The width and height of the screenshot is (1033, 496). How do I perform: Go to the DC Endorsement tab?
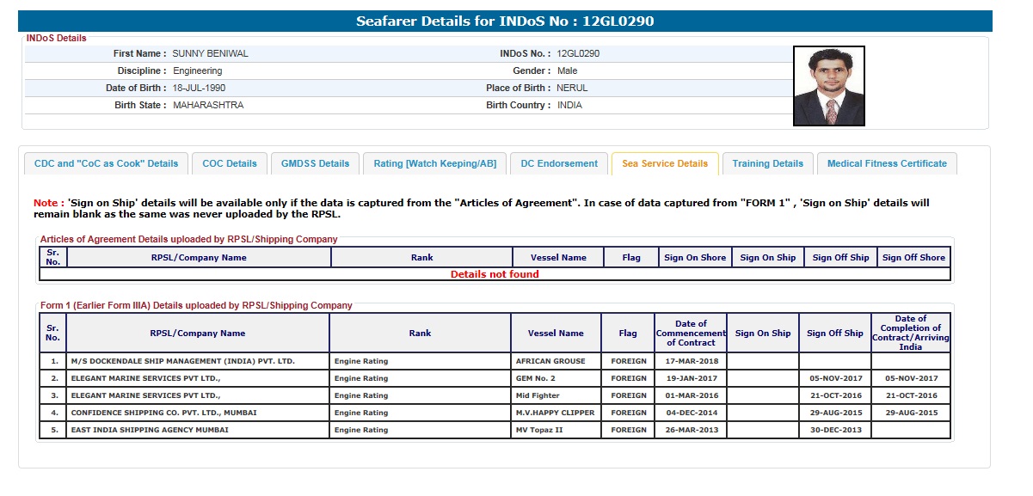(559, 163)
